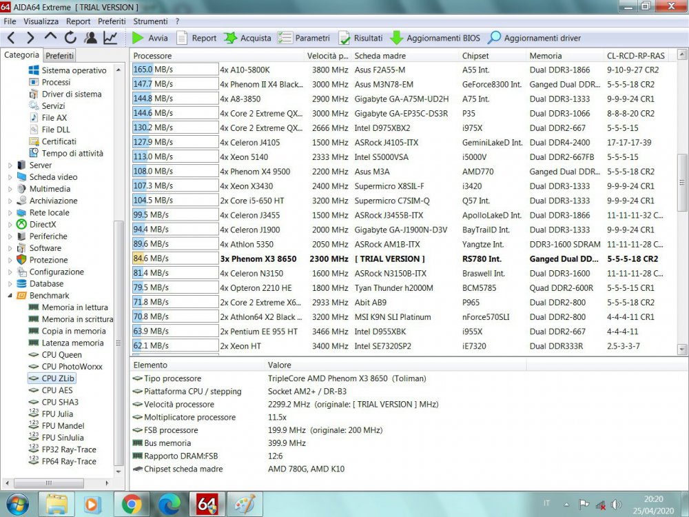Open Google Chrome from taskbar
This screenshot has height=517, width=689.
tap(132, 504)
